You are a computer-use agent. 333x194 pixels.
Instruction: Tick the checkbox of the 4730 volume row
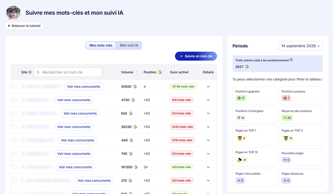(x=15, y=100)
